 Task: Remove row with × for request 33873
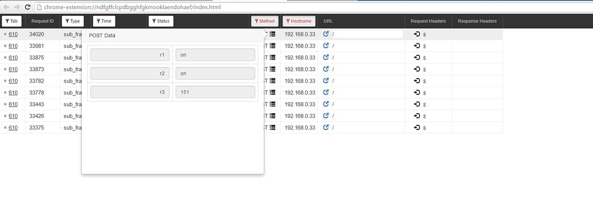[x=5, y=69]
